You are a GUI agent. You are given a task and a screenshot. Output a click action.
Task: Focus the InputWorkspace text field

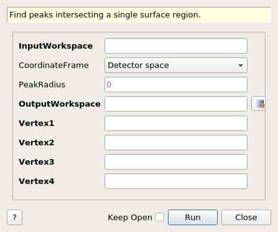tap(176, 46)
